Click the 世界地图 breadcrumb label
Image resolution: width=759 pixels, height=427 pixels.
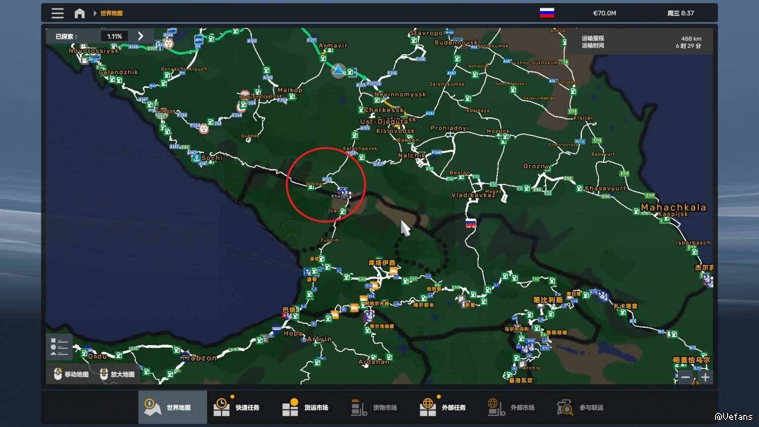click(x=111, y=13)
